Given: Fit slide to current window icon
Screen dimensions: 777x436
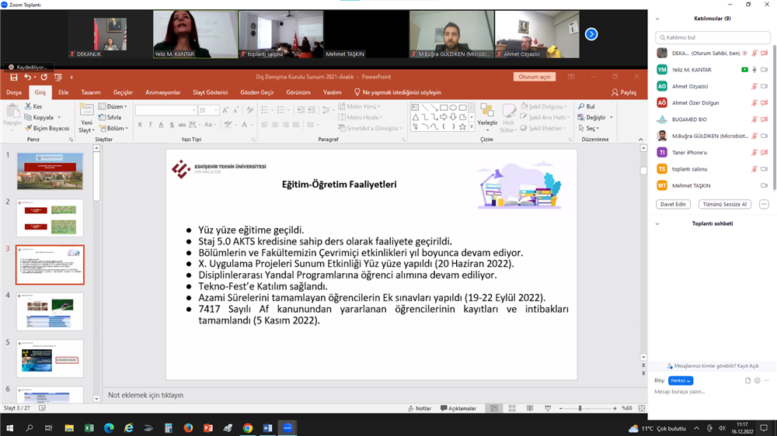Looking at the screenshot, I should (x=642, y=408).
